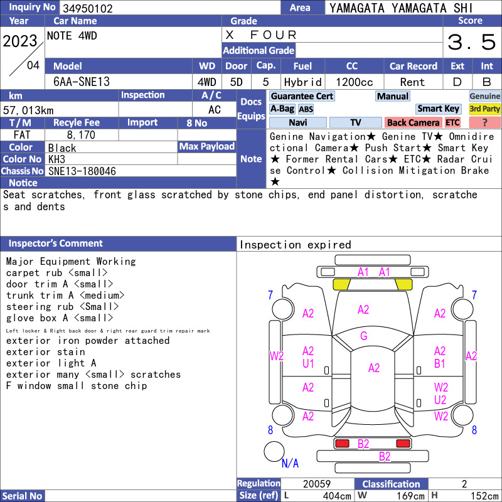Select the mileage 57,013km

(x=28, y=110)
